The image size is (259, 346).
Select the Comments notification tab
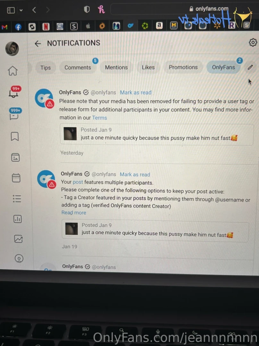coord(78,67)
